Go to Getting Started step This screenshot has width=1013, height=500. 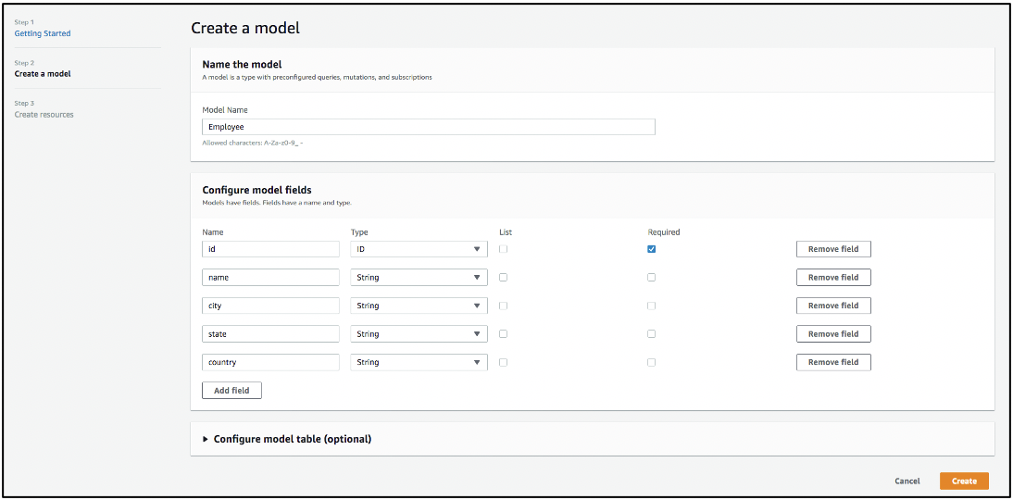(43, 33)
